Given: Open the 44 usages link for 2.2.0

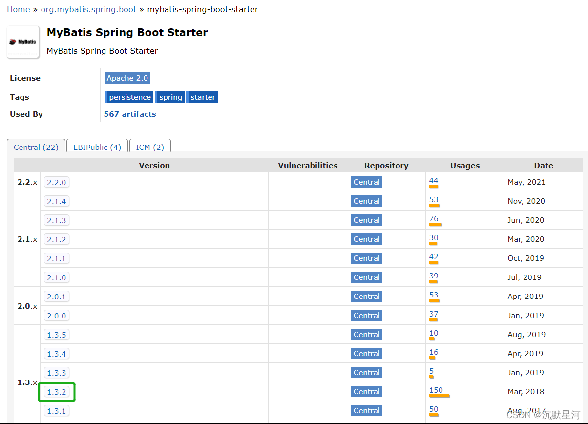Looking at the screenshot, I should pyautogui.click(x=434, y=181).
